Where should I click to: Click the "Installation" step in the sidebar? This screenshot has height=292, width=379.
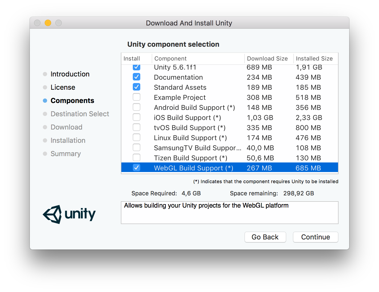tap(68, 140)
